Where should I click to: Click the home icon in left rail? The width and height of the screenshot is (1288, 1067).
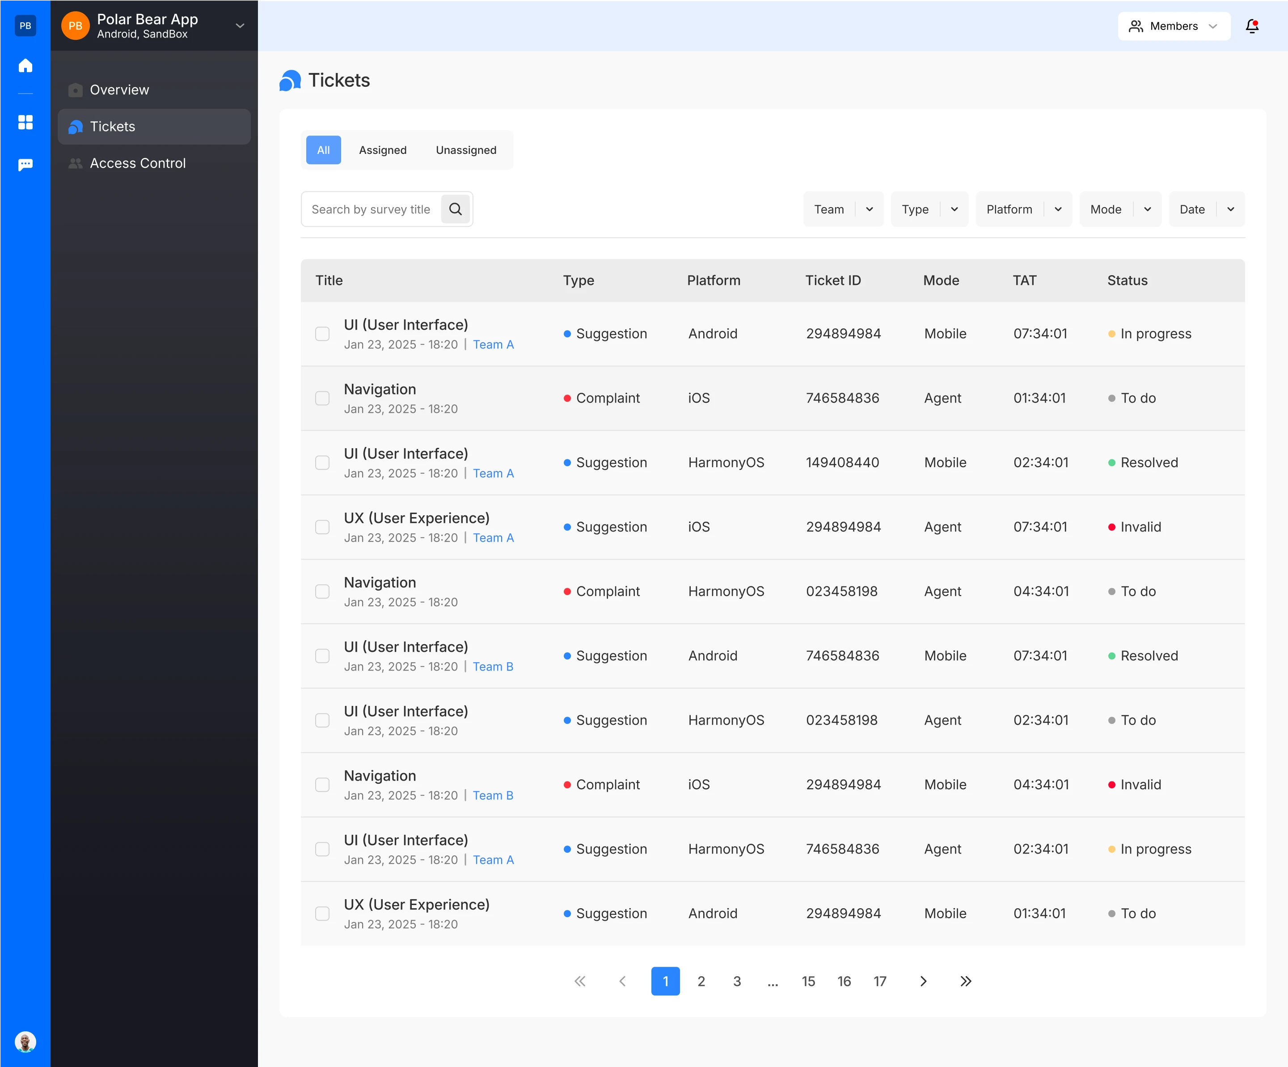click(x=25, y=66)
